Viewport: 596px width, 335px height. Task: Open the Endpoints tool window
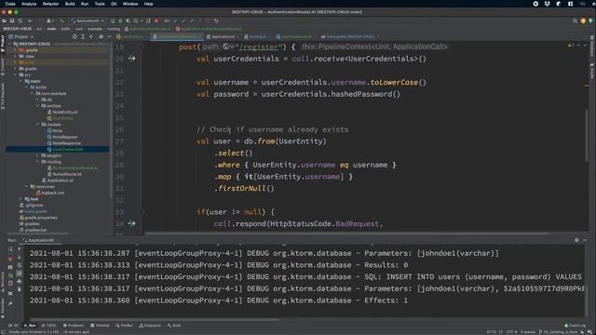point(150,326)
